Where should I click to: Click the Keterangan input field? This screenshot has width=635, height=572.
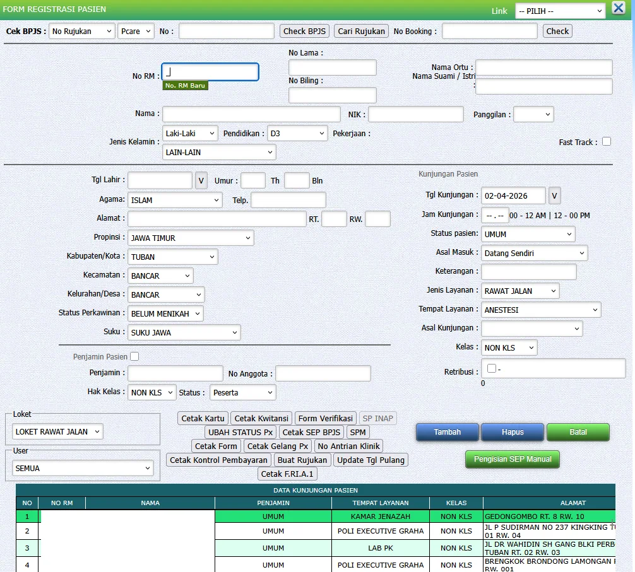[528, 272]
